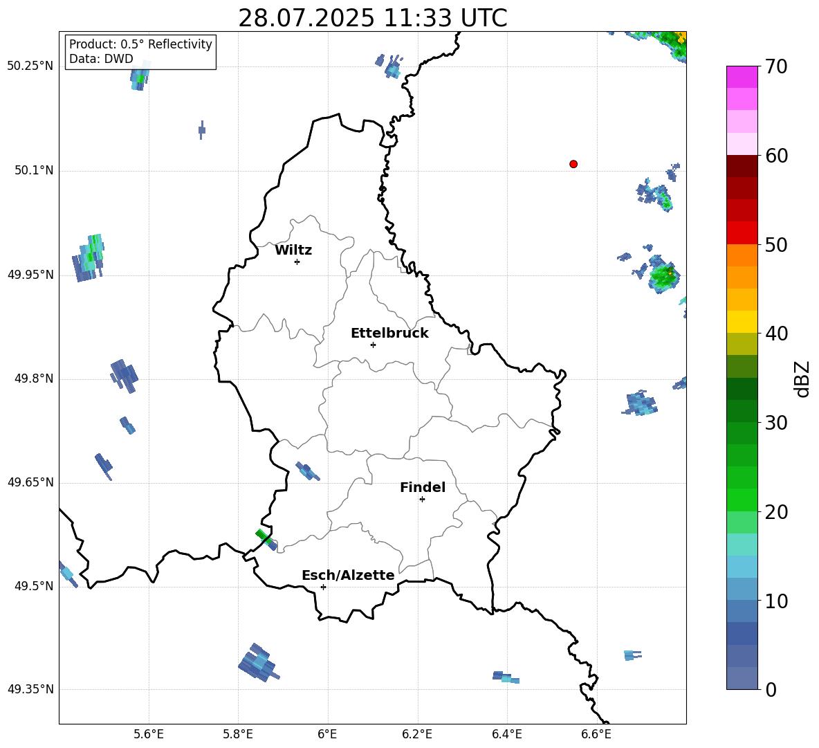Click the colorbar tick label 20

pyautogui.click(x=776, y=512)
